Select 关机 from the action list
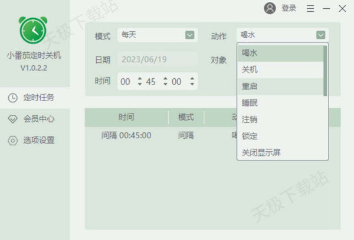The height and width of the screenshot is (240, 354). [x=250, y=69]
